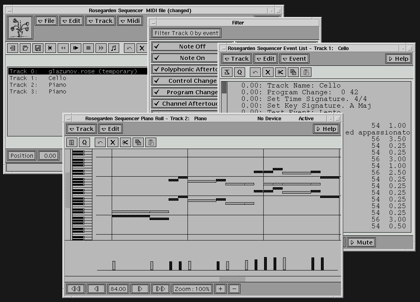Click delete X icon in Event List toolbar
The height and width of the screenshot is (302, 420).
[268, 72]
